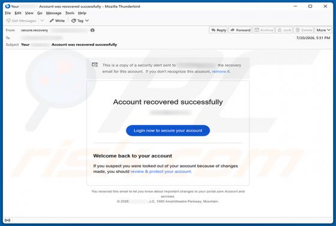
Task: Minimize the Thunderbird window
Action: click(x=295, y=6)
